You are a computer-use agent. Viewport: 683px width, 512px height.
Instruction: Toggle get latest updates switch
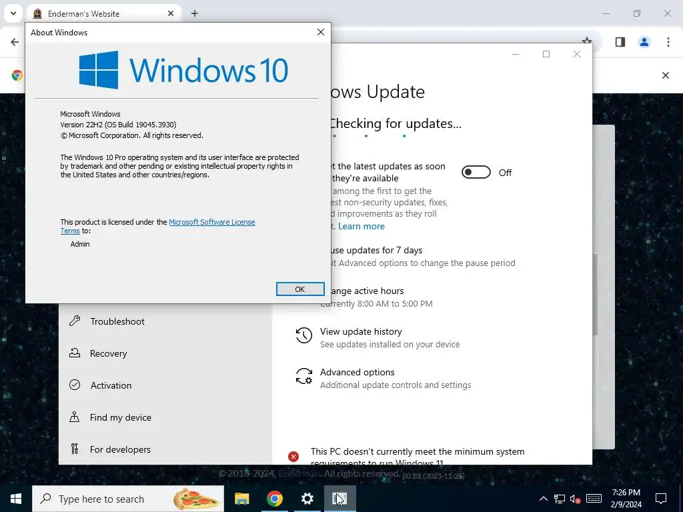pyautogui.click(x=476, y=173)
